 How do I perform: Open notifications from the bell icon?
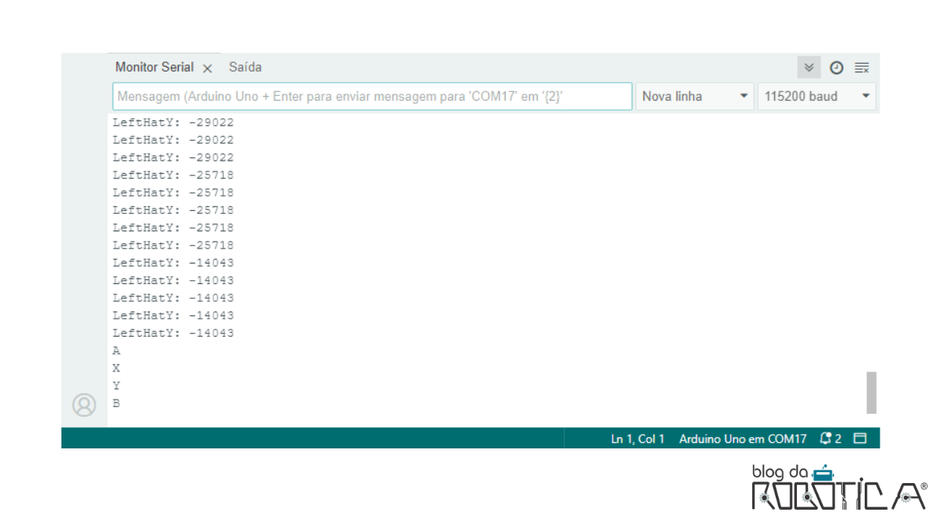pos(825,439)
